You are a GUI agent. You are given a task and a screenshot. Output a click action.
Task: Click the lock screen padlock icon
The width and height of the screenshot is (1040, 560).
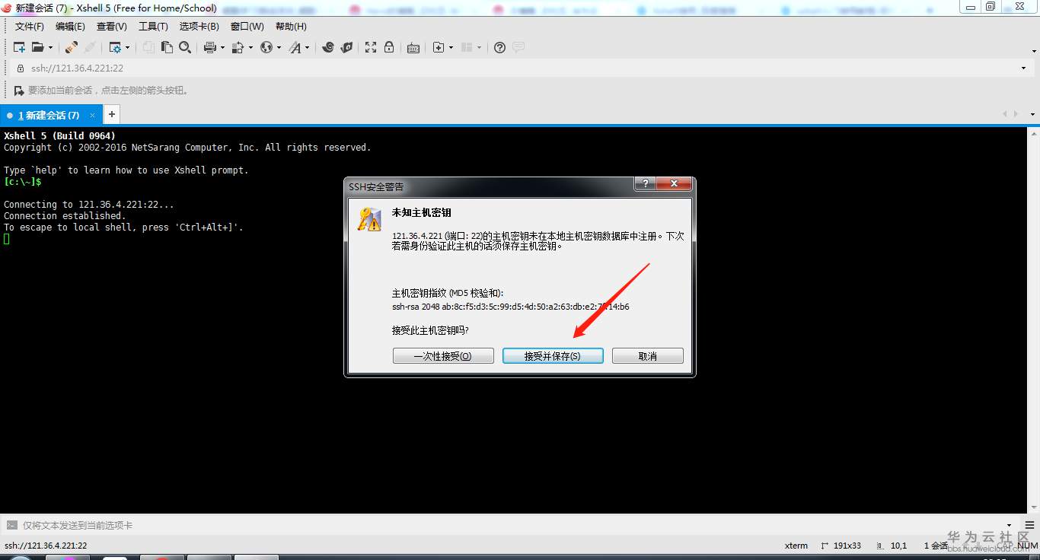pos(389,47)
